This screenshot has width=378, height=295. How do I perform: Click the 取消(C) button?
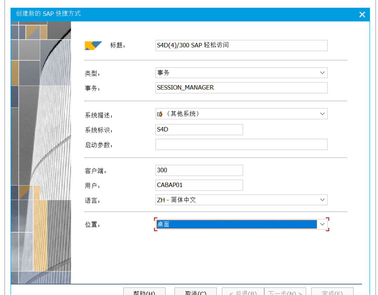[x=196, y=291]
